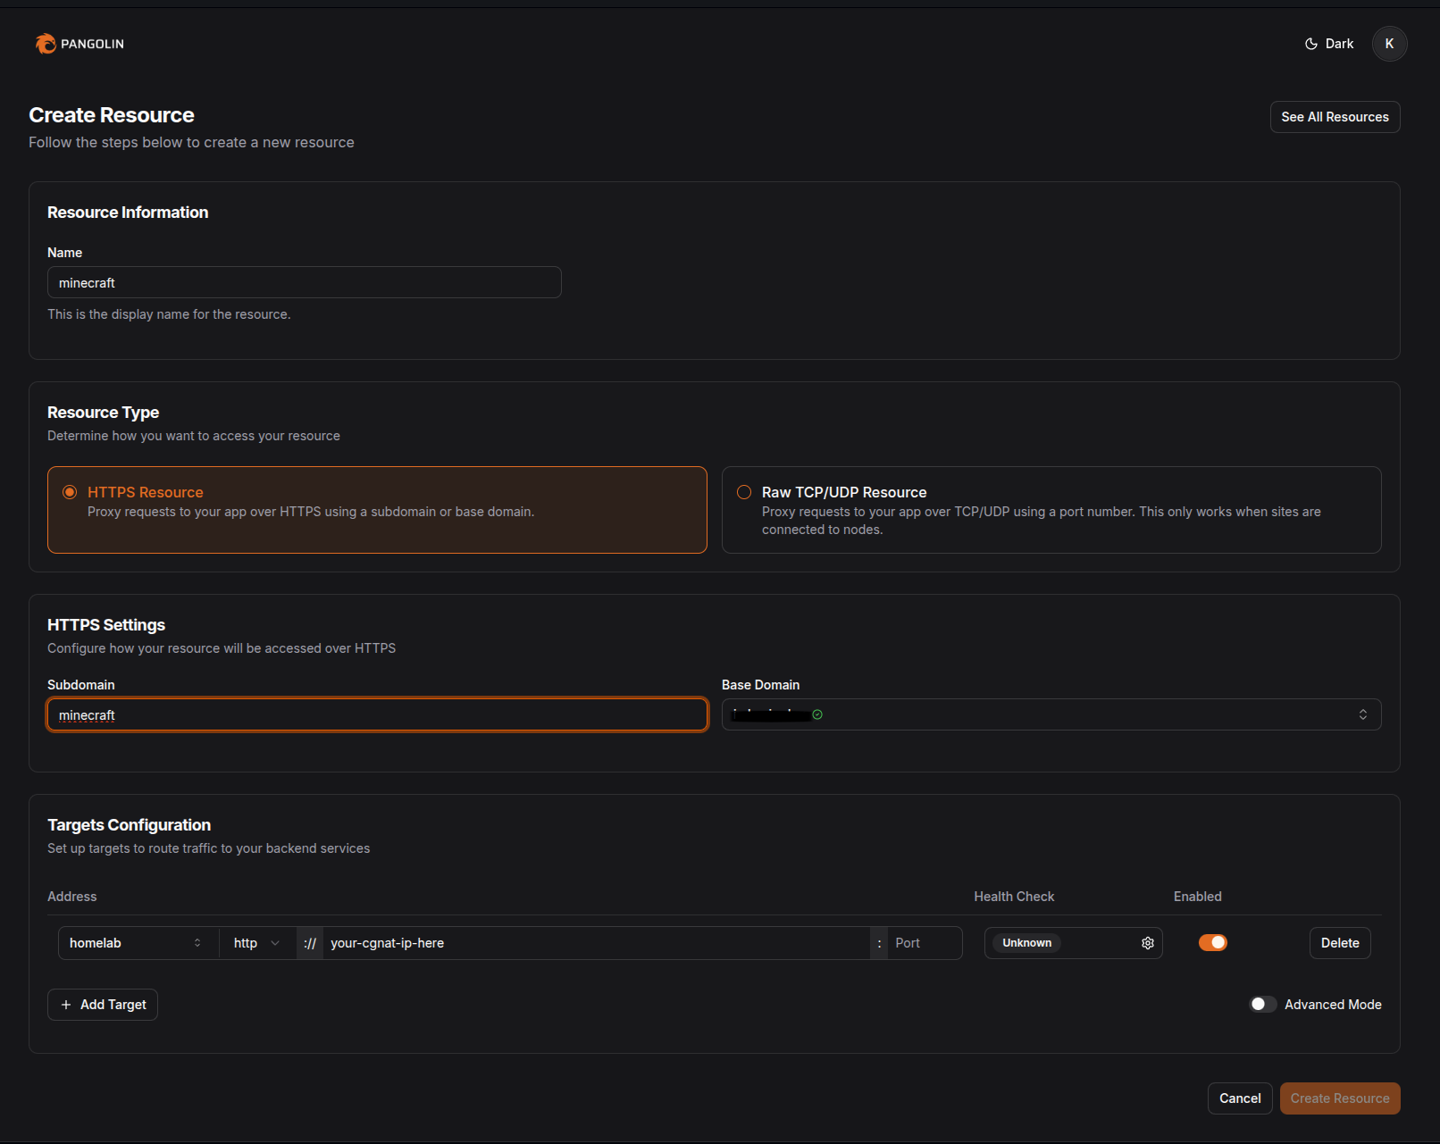Viewport: 1440px width, 1144px height.
Task: Click the plus icon in Add Target
Action: tap(66, 1005)
